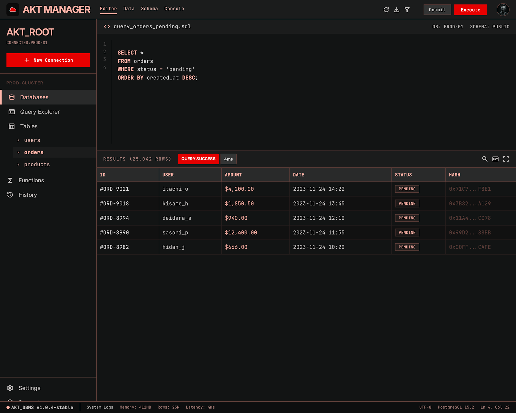Click the Execute button
The width and height of the screenshot is (516, 413).
[471, 10]
